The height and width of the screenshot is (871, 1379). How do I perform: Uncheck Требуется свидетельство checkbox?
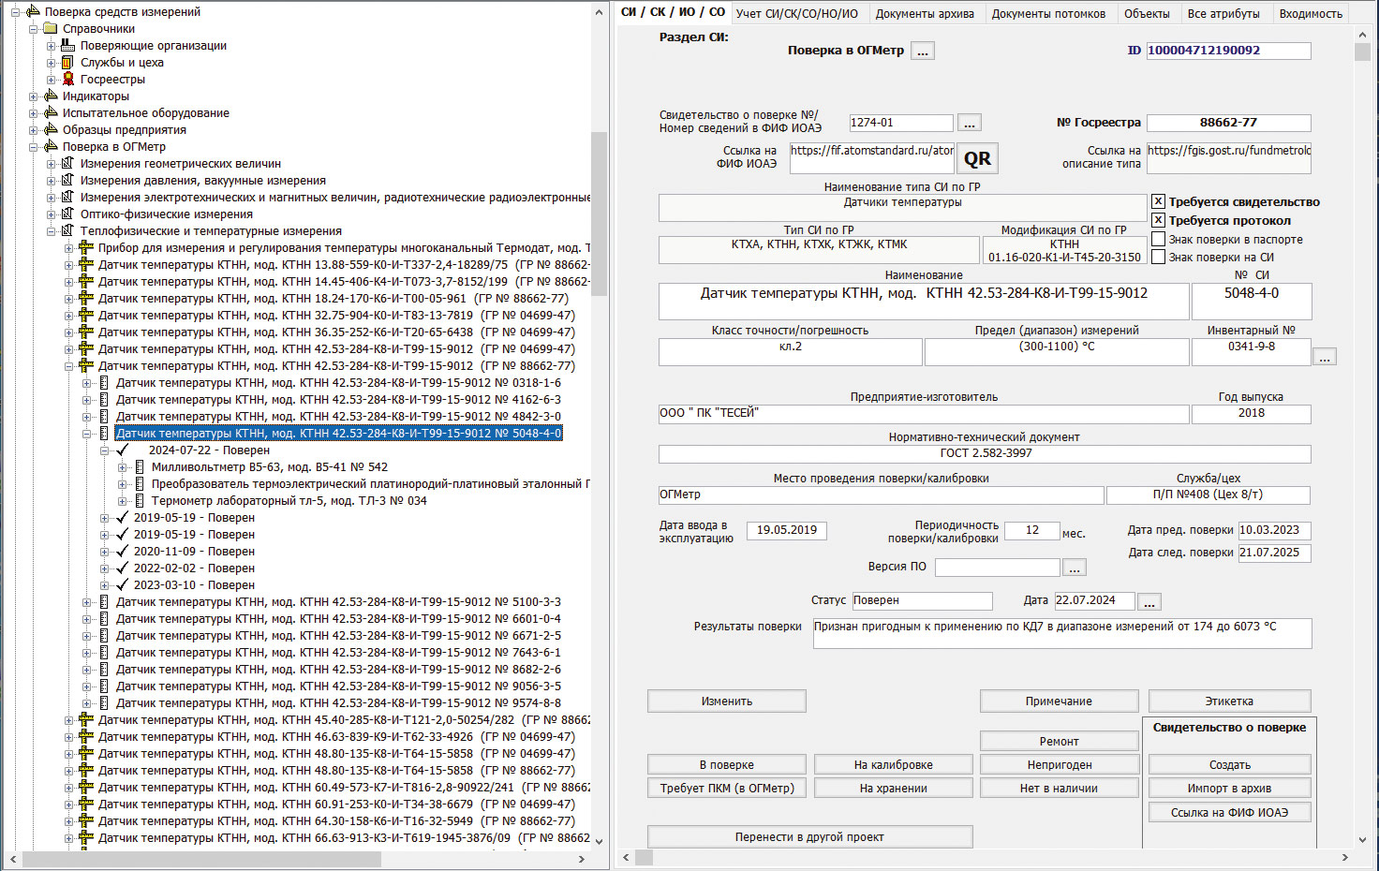click(1159, 201)
